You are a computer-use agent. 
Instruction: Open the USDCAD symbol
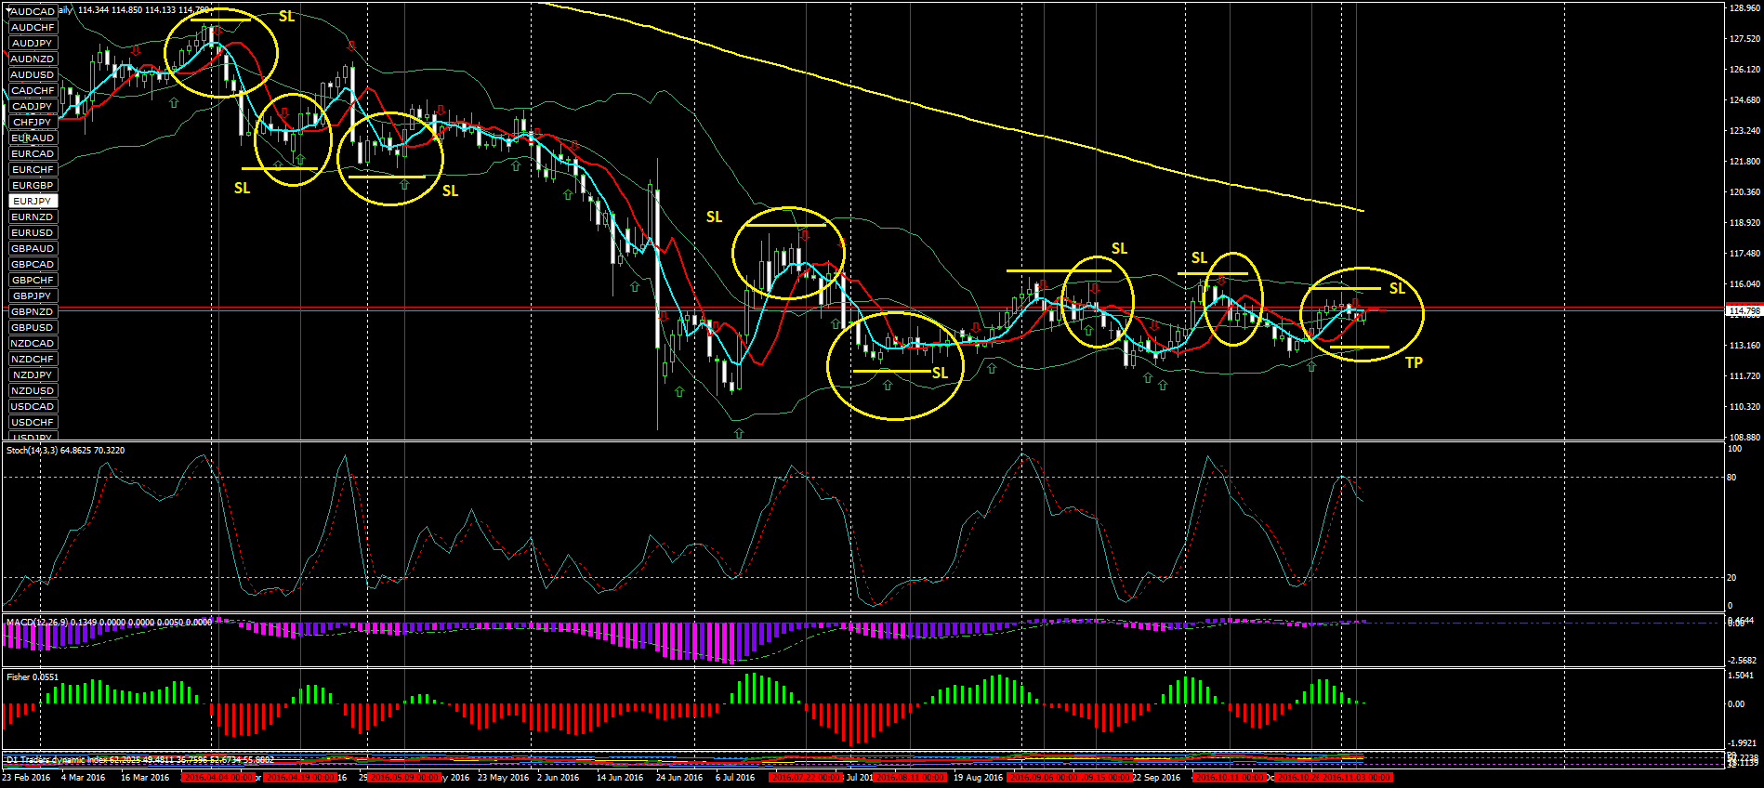click(x=33, y=406)
